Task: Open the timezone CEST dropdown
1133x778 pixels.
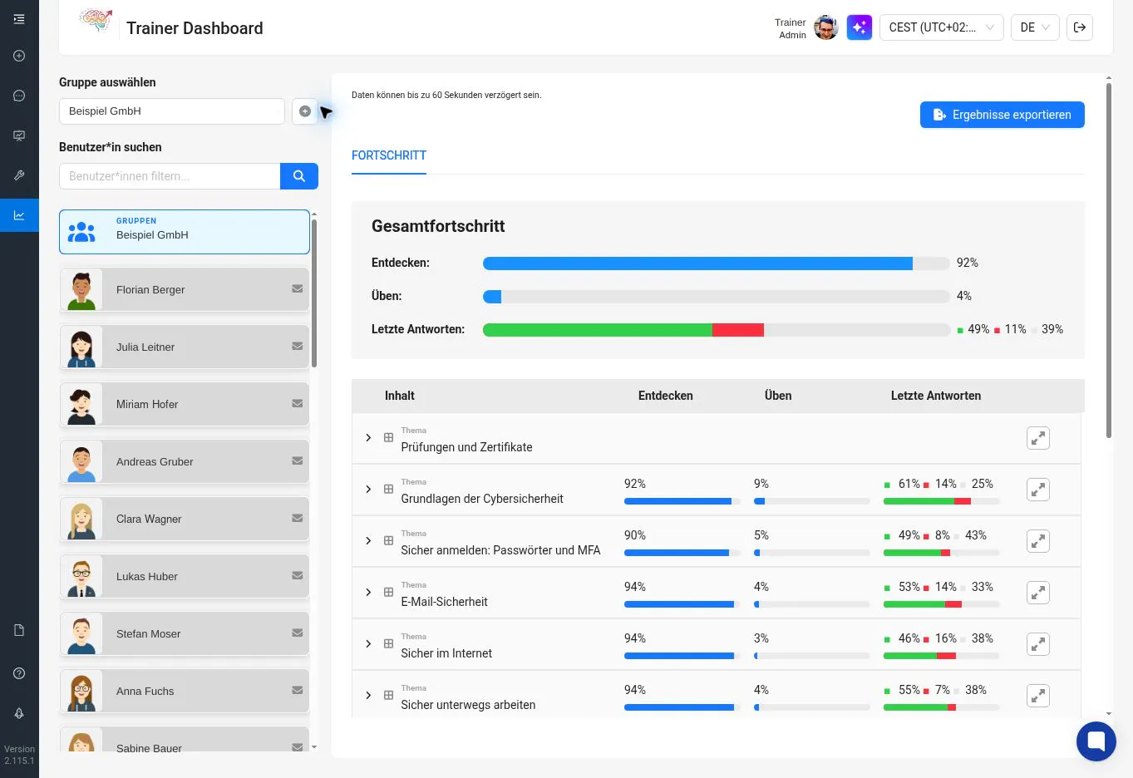Action: 942,27
